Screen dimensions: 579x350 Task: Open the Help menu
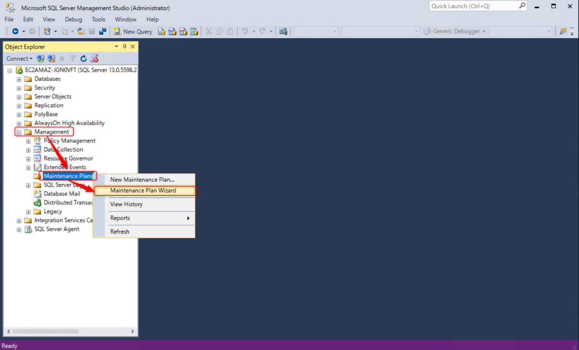click(x=152, y=19)
